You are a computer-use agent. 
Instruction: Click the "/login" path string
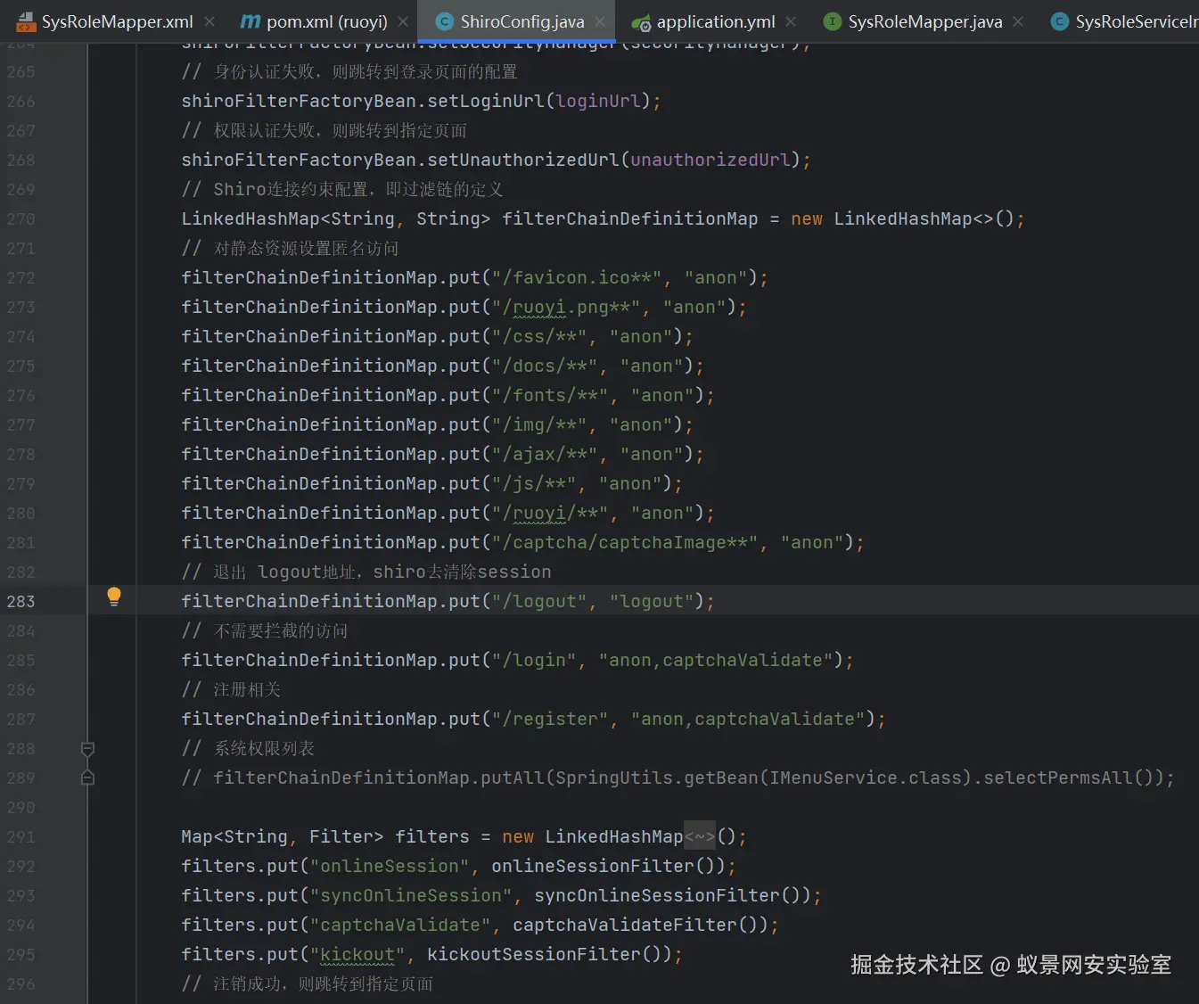[535, 660]
